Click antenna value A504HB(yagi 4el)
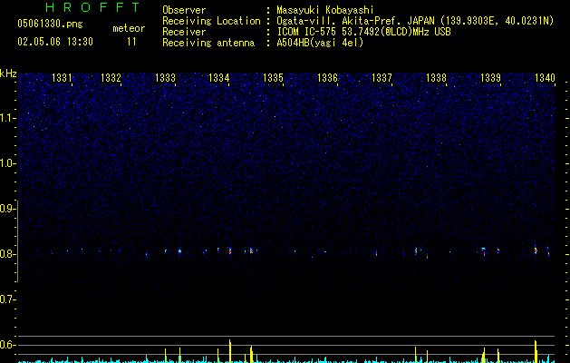Image resolution: width=570 pixels, height=363 pixels. click(x=320, y=43)
